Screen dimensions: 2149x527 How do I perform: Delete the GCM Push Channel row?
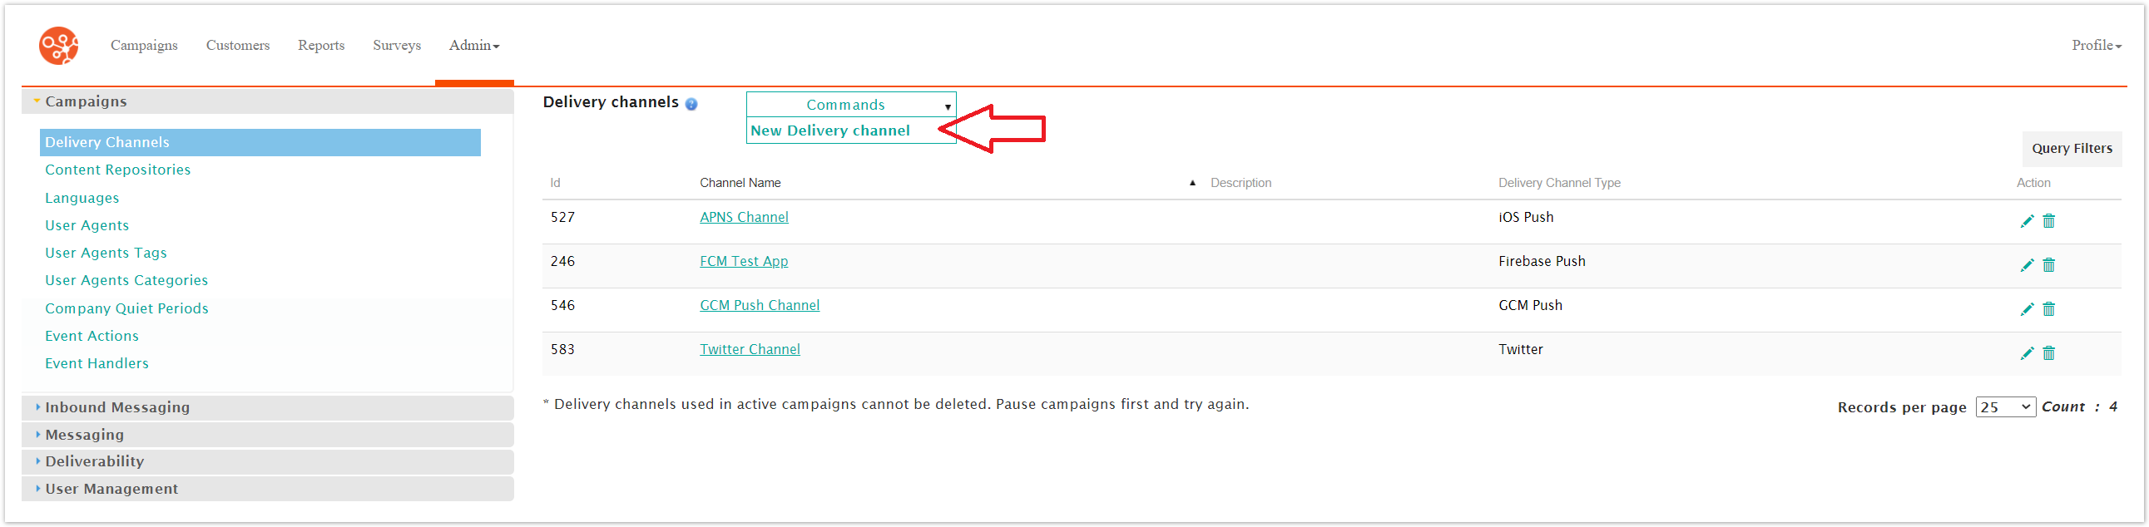coord(2048,309)
